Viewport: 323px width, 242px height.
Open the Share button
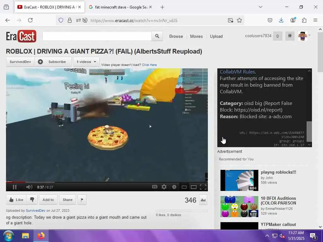coord(68,200)
